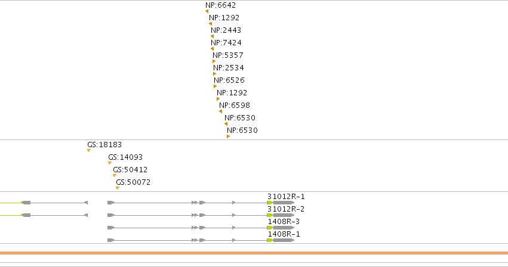Click the triangle marker under NP:2443
Viewport: 508px width, 267px height.
(x=212, y=36)
